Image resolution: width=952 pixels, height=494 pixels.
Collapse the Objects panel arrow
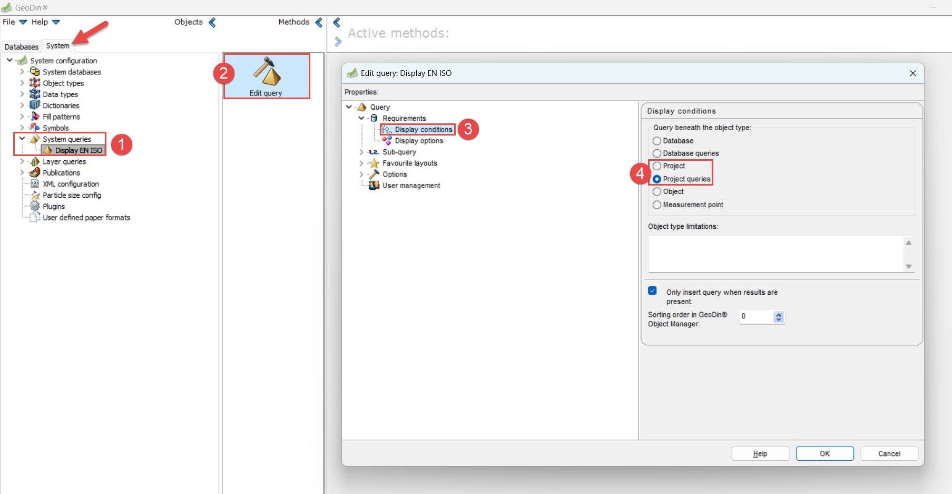point(212,22)
